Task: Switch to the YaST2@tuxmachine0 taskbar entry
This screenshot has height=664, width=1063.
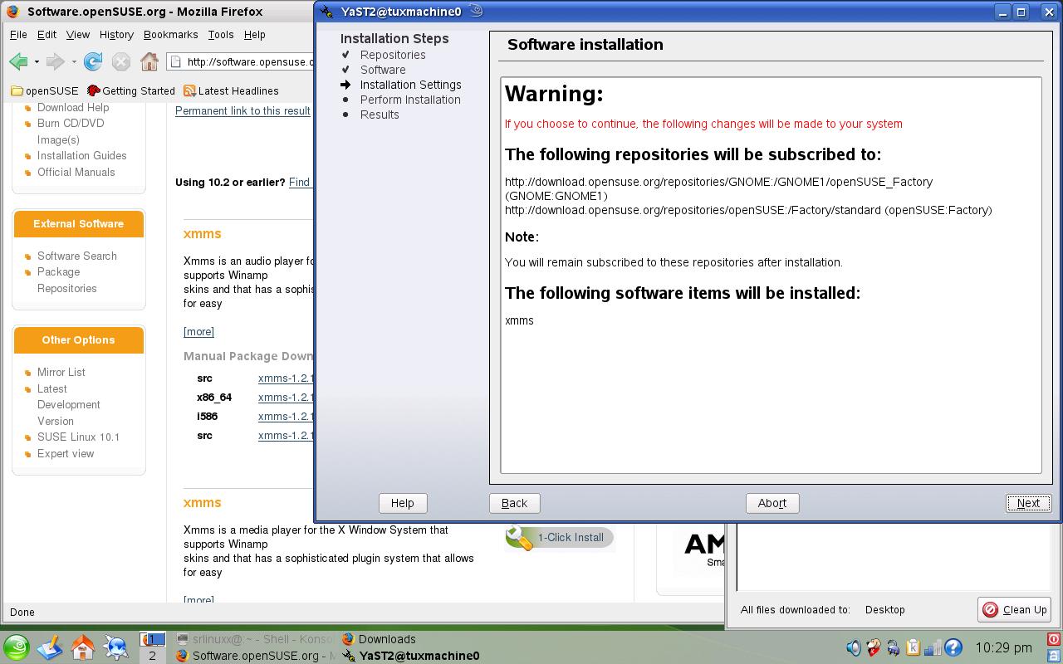Action: [x=411, y=655]
